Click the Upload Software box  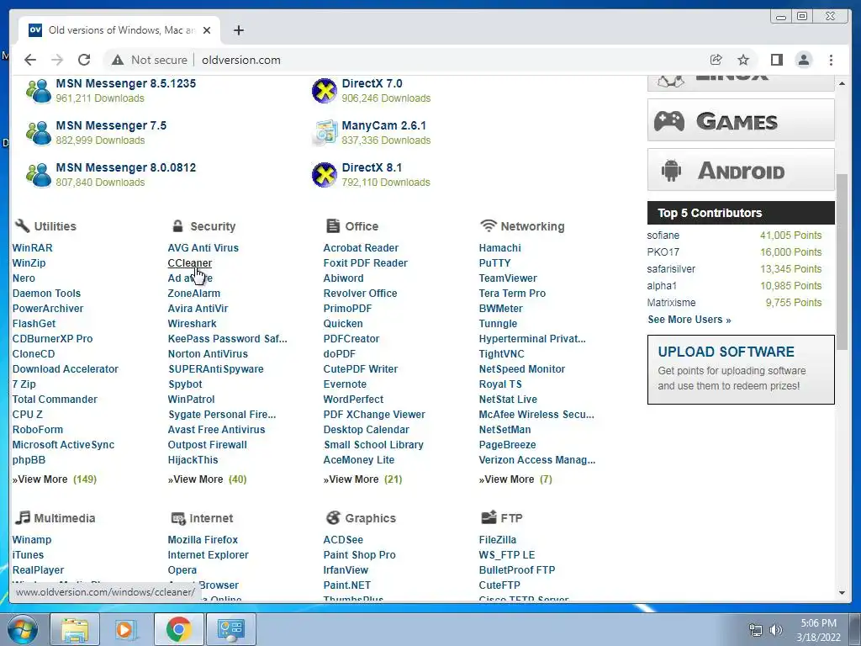(x=741, y=370)
